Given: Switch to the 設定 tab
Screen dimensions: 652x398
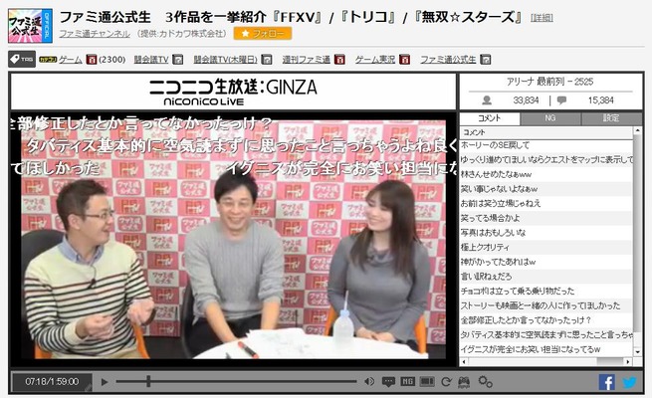Looking at the screenshot, I should 611,118.
